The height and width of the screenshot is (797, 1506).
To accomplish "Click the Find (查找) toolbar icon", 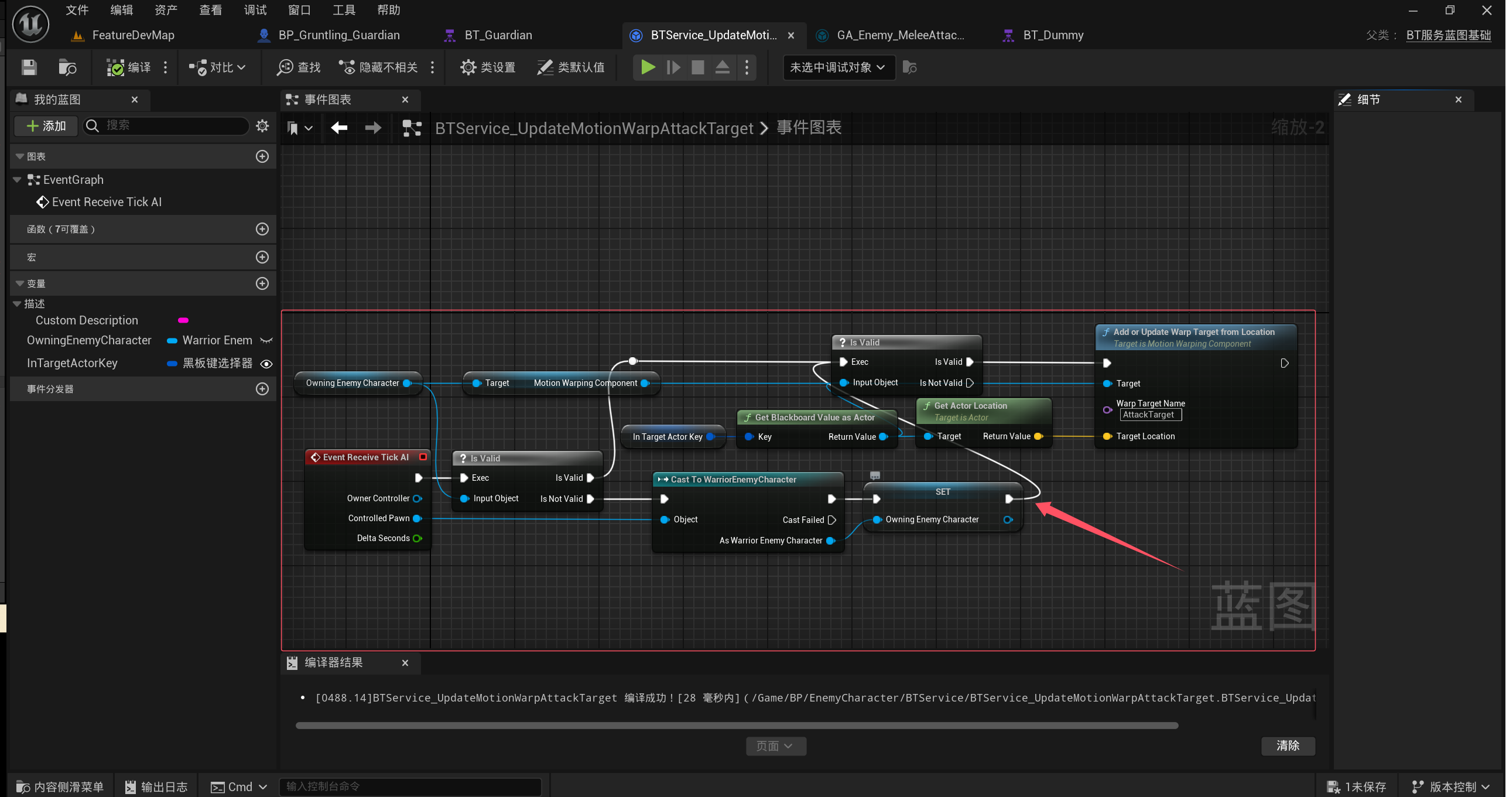I will [x=299, y=67].
